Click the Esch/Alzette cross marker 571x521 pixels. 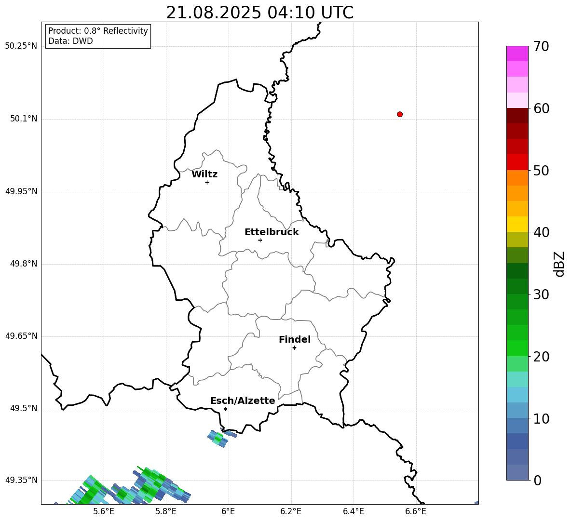point(225,409)
